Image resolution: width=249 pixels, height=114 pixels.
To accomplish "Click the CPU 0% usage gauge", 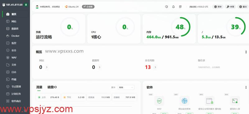I will (x=125, y=27).
